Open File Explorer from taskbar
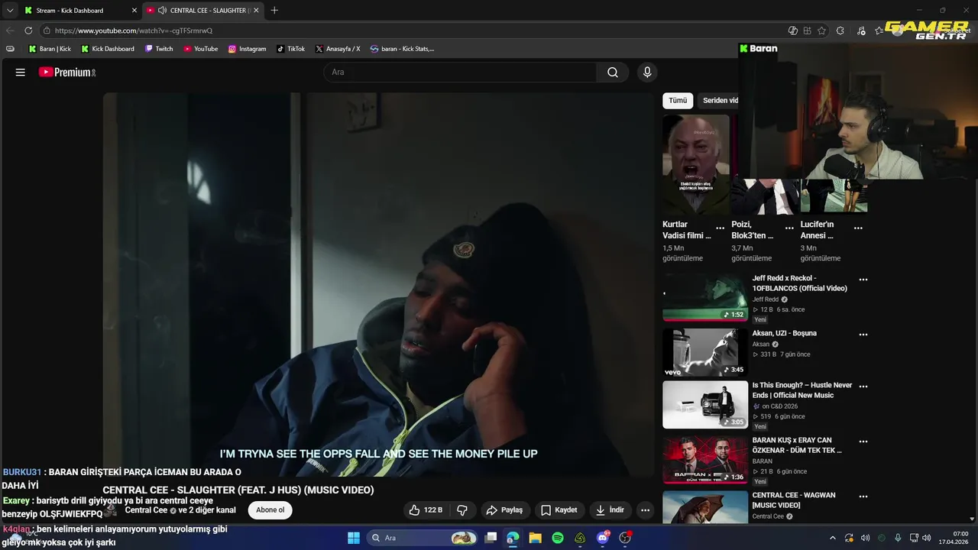This screenshot has width=978, height=550. point(535,538)
